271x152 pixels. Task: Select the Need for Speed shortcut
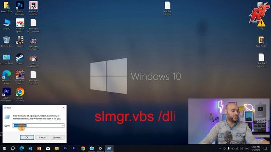[20, 25]
